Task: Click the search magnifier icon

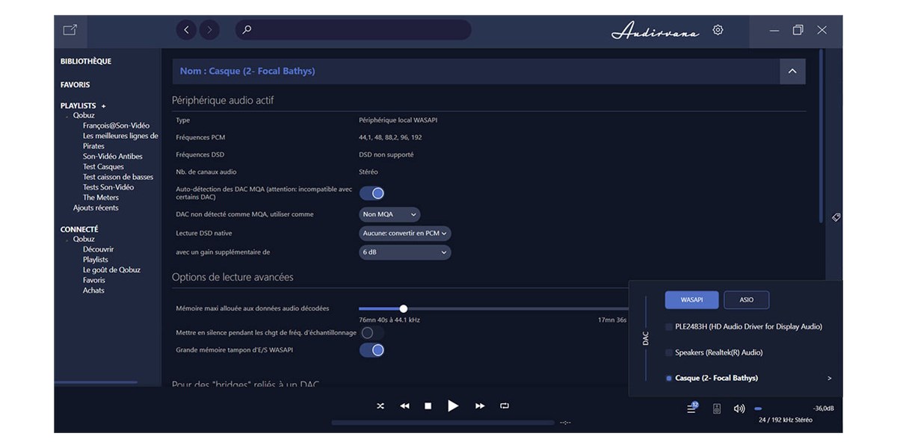Action: tap(247, 30)
